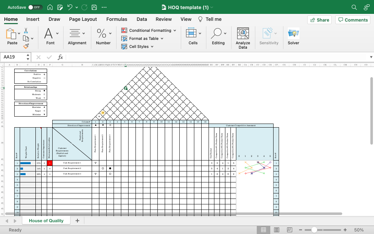Screen dimensions: 374x234
Task: Open the Editing group magnifier
Action: [x=218, y=36]
